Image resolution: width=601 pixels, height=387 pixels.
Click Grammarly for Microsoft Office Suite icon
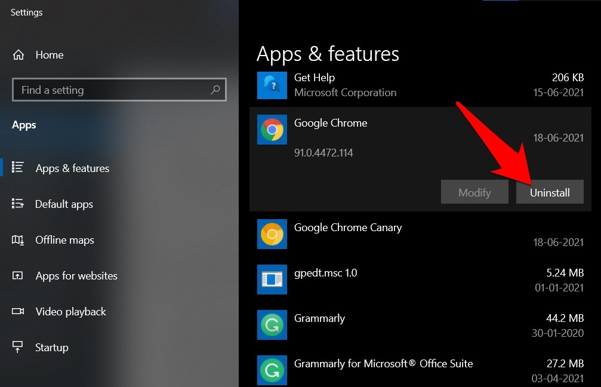coord(272,370)
